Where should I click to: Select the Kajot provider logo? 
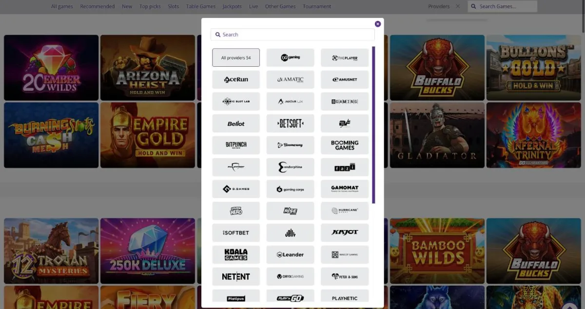pyautogui.click(x=345, y=233)
